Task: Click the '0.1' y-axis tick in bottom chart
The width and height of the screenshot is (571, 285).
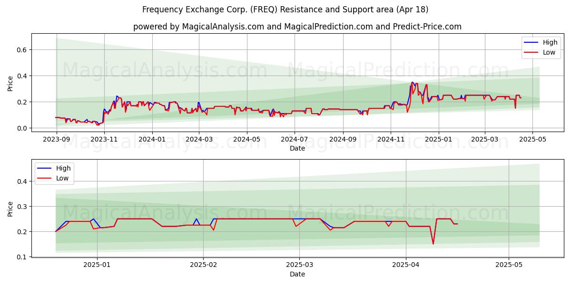Action: 23,257
